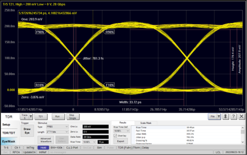Image resolution: width=247 pixels, height=155 pixels.
Task: Click the results list scroll up arrow
Action: 243,128
